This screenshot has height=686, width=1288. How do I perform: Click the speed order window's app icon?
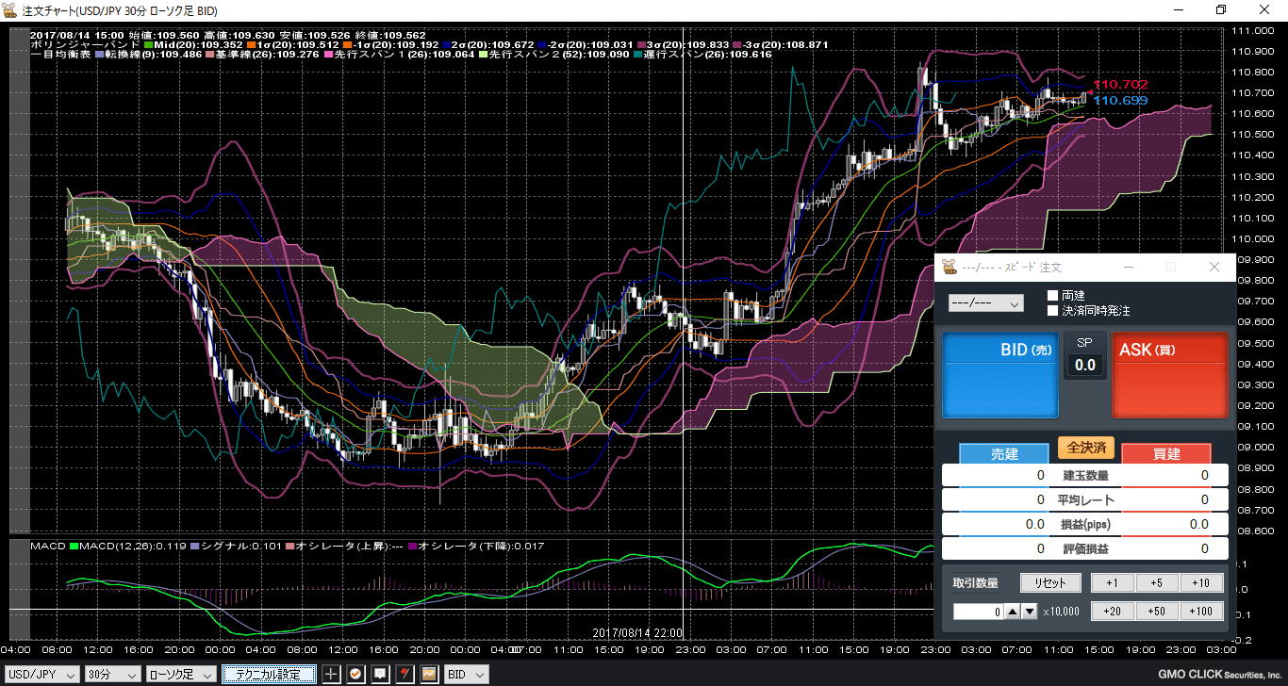949,267
